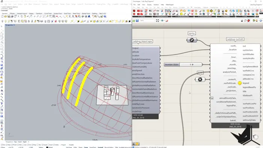
Task: Open the Grasshopper Solution menu
Action: [x=156, y=5]
